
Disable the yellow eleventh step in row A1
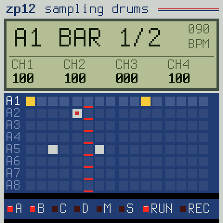click(146, 101)
